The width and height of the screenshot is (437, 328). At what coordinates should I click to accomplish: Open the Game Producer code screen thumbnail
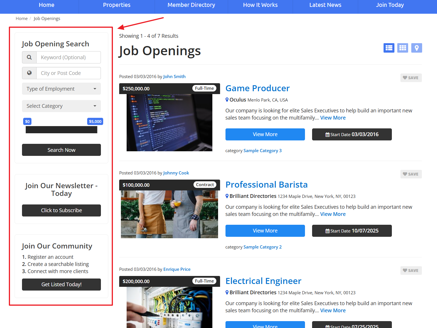[169, 123]
